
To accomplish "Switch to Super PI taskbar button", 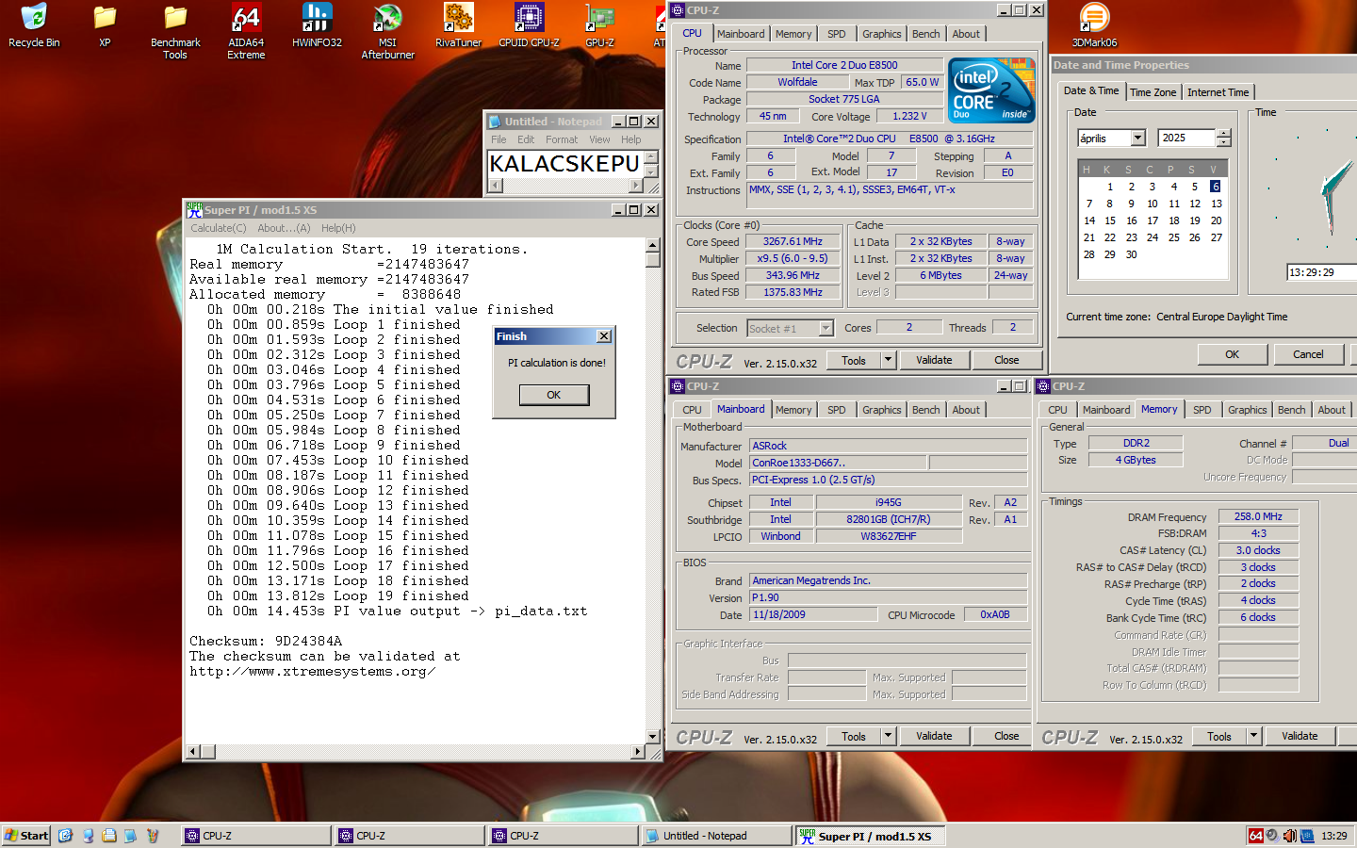I will pyautogui.click(x=869, y=836).
